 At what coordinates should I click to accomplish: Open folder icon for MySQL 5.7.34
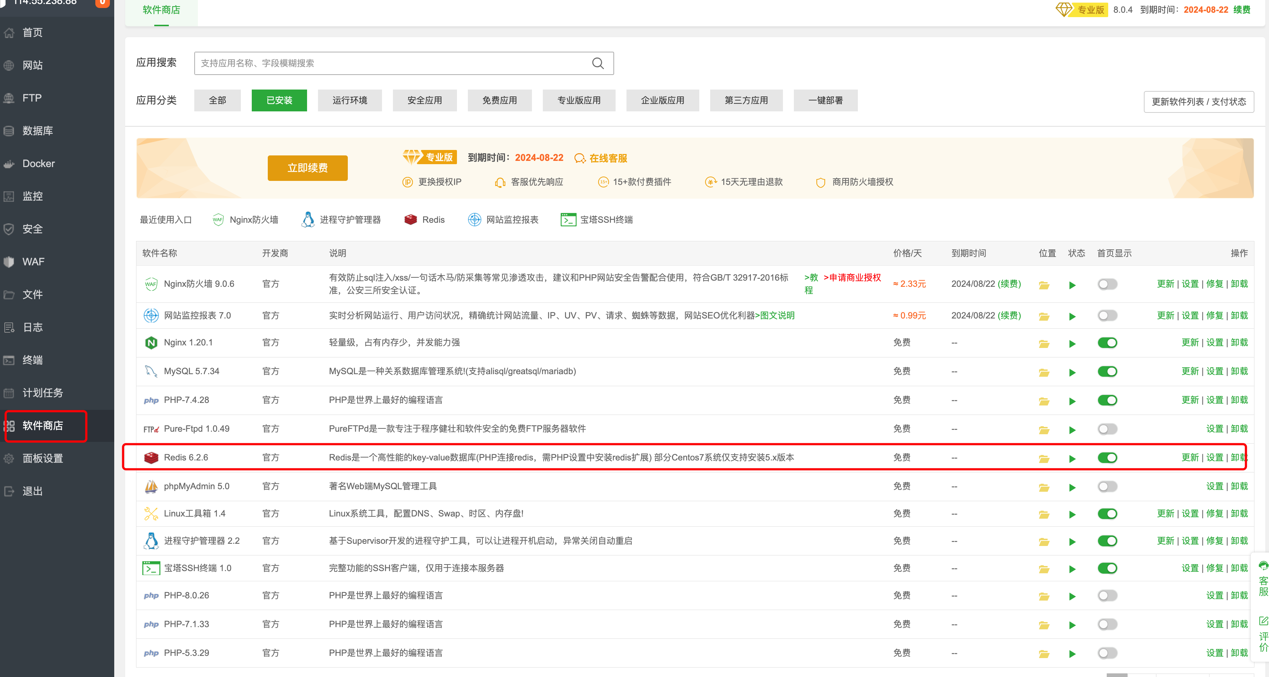(1044, 372)
